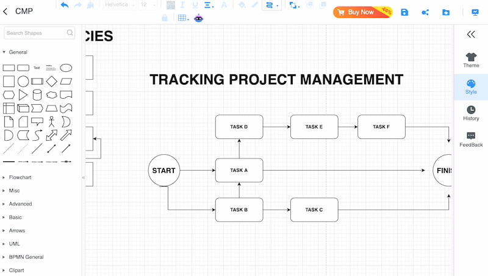The width and height of the screenshot is (488, 276).
Task: Select the cube shape in General
Action: (23, 108)
